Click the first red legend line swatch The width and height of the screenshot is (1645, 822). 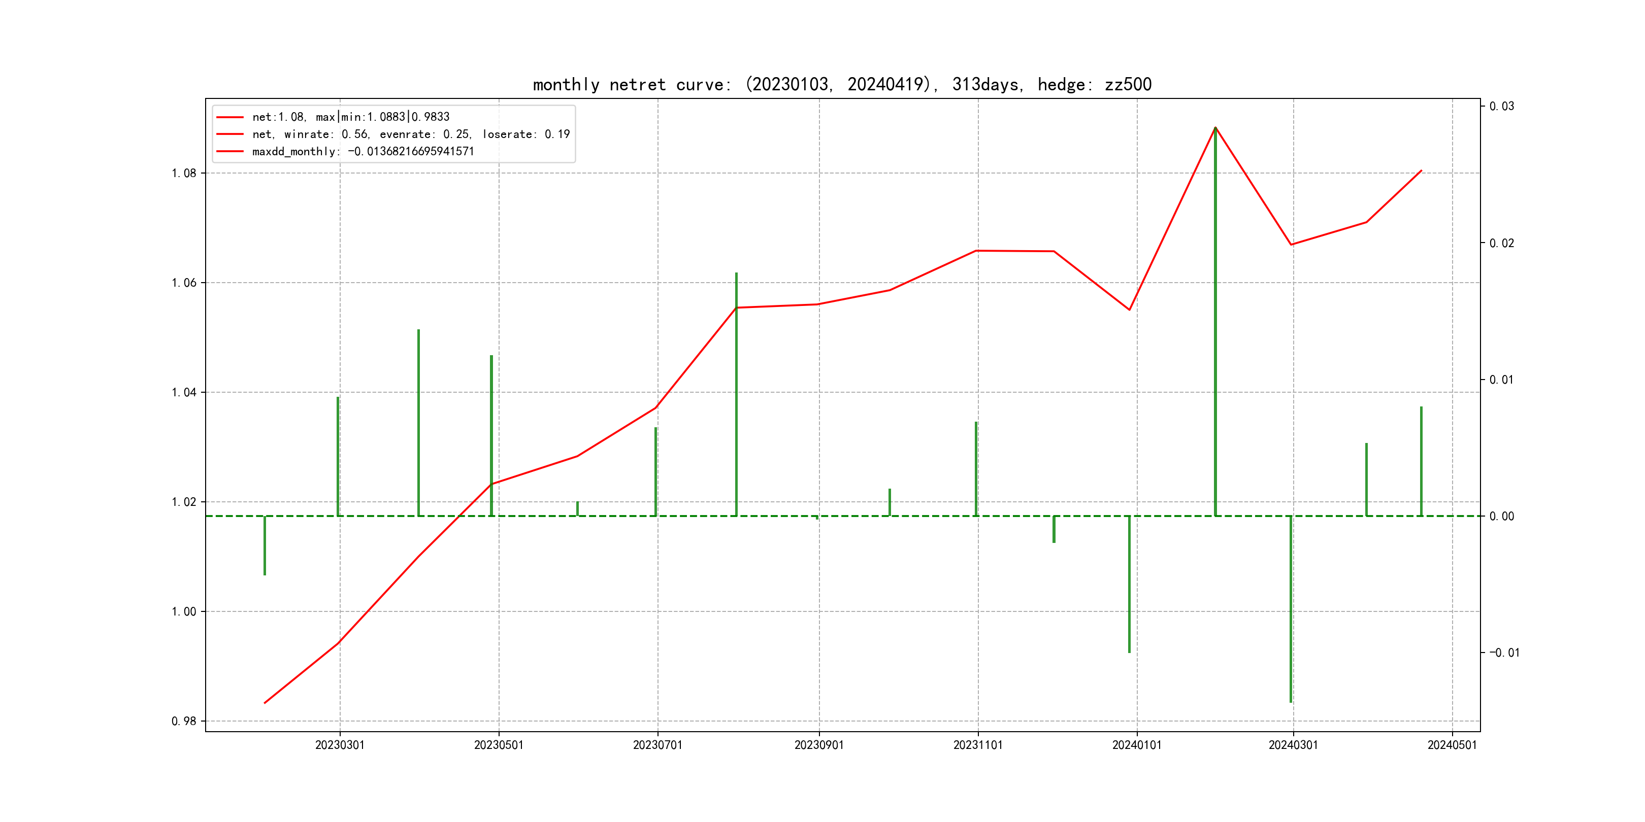(230, 117)
